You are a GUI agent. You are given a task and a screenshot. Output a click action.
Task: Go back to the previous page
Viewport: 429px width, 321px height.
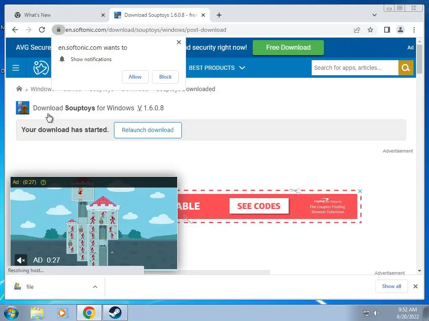pyautogui.click(x=15, y=30)
